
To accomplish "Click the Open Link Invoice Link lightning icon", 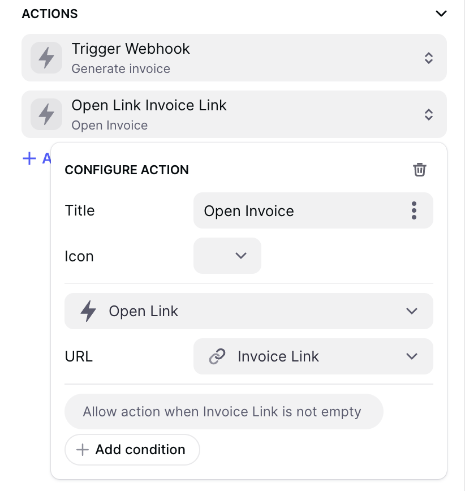I will tap(46, 114).
